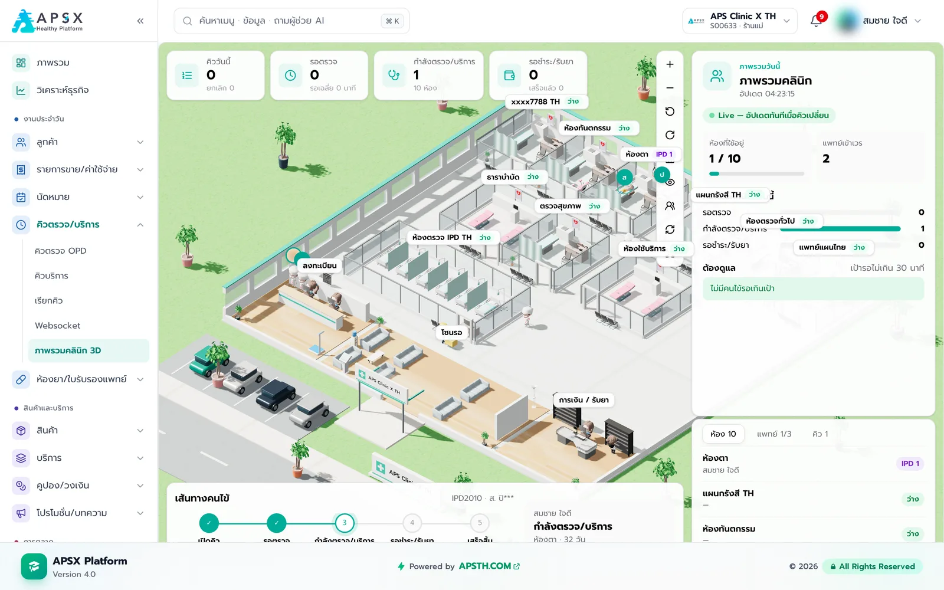Click the การเงิน / รับยา label in map
Viewport: 944px width, 590px height.
584,400
